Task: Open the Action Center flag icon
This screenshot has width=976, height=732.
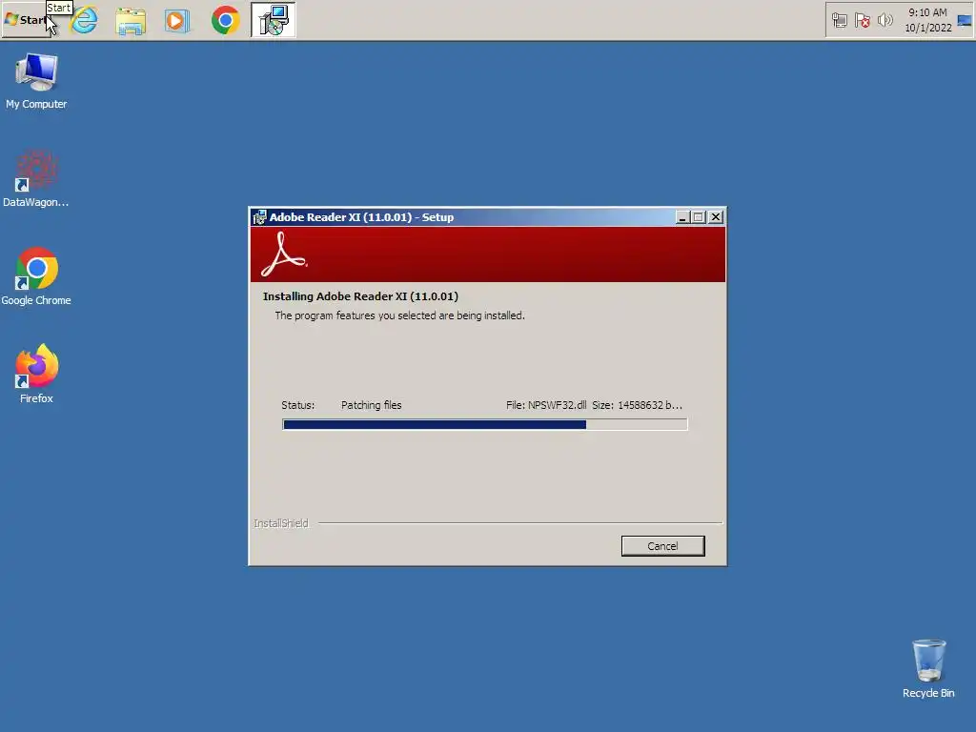Action: (x=862, y=21)
